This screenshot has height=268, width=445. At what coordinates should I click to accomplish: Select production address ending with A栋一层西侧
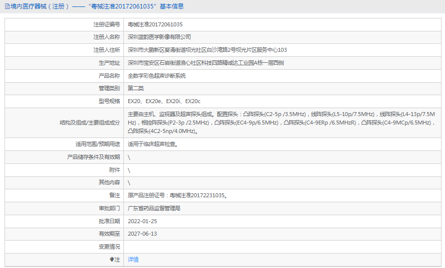pos(206,63)
